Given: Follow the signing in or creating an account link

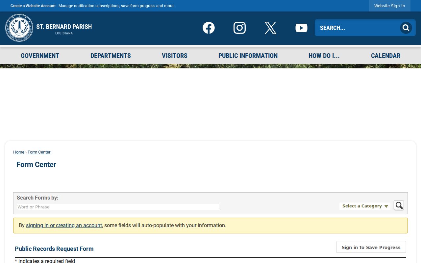Looking at the screenshot, I should tap(64, 226).
